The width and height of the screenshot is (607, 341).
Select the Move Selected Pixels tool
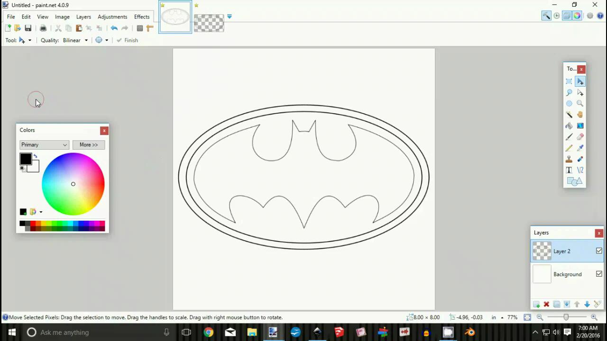pos(580,81)
